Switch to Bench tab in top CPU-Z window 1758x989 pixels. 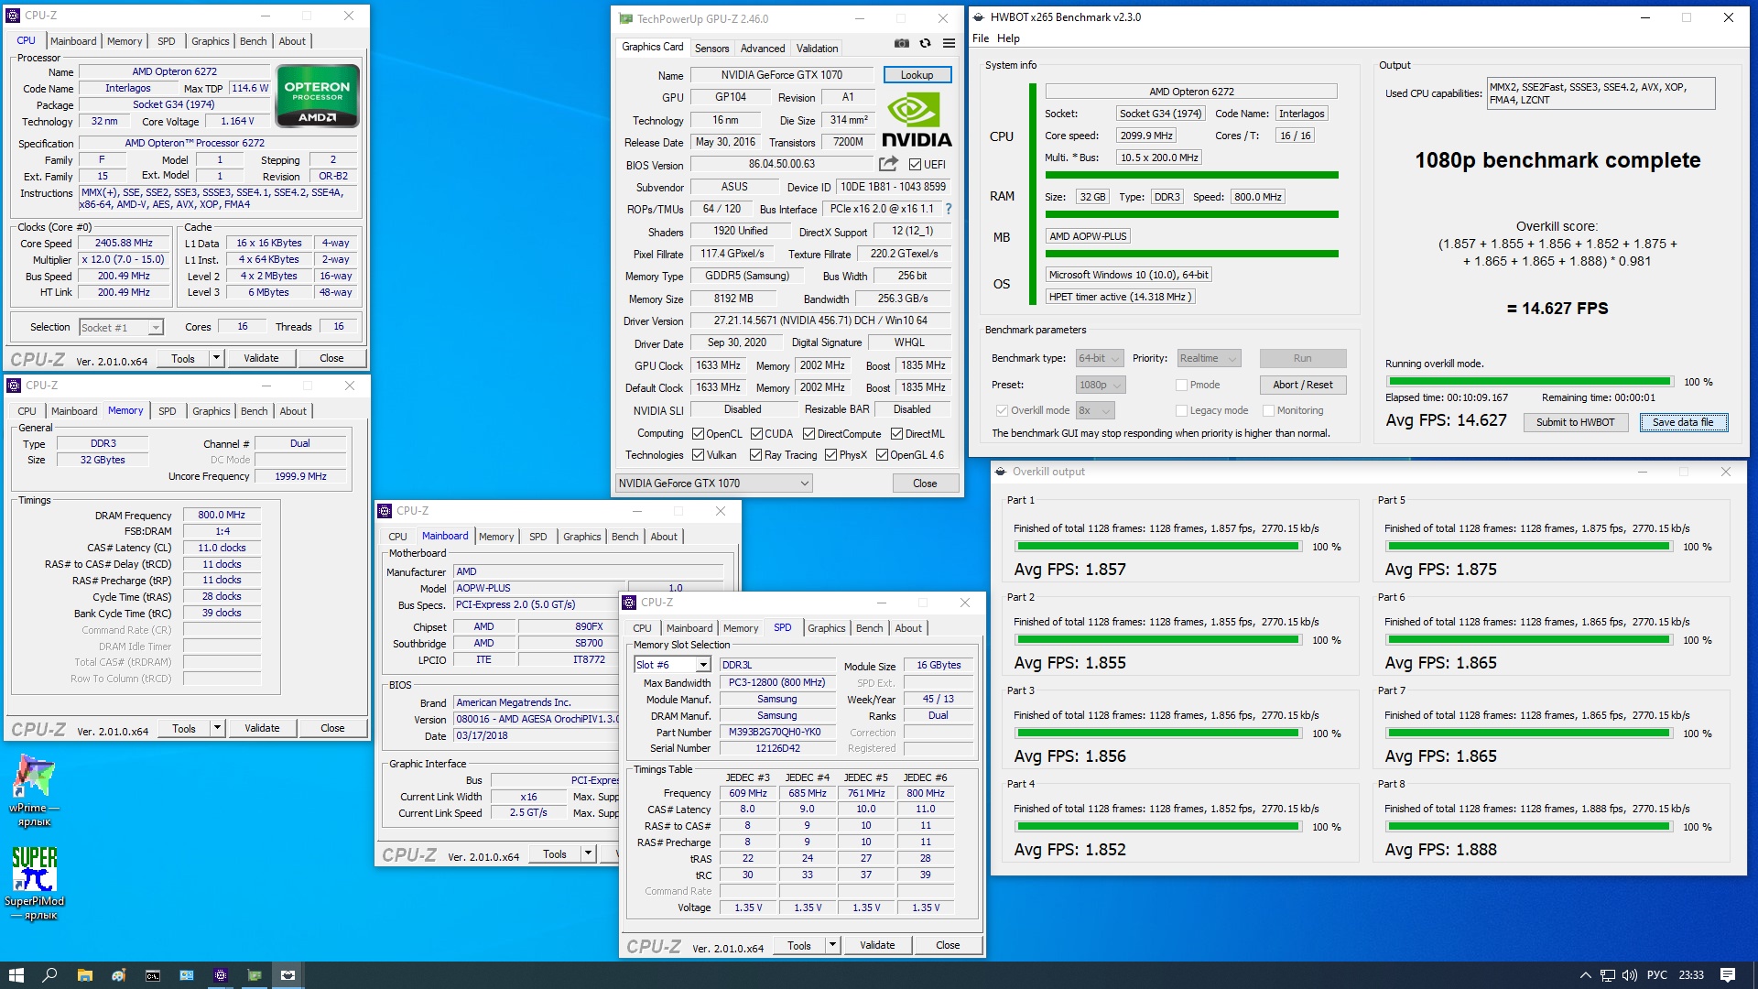point(254,41)
